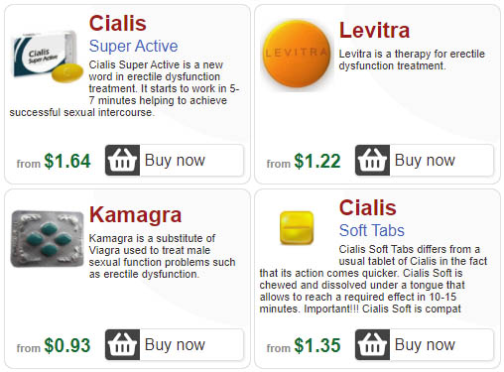Image resolution: width=504 pixels, height=372 pixels.
Task: Follow the Soft Tabs subtitle link
Action: click(372, 230)
